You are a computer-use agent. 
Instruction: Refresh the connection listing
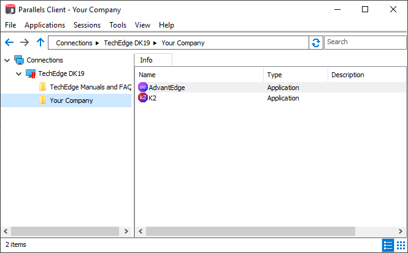tap(316, 43)
